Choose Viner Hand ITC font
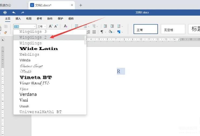 click(50, 83)
